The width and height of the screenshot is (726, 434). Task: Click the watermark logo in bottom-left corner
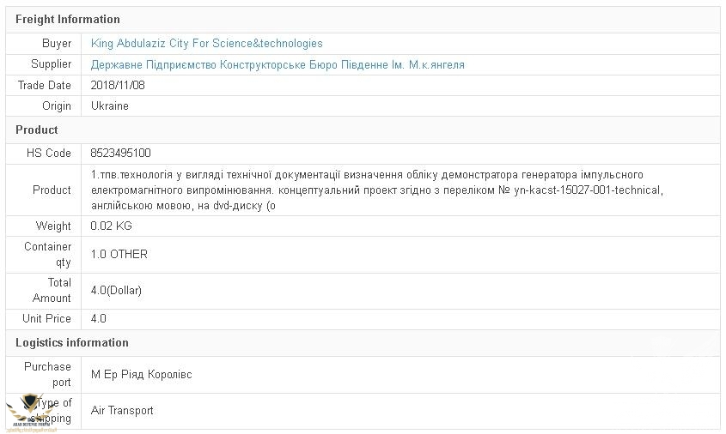click(31, 413)
